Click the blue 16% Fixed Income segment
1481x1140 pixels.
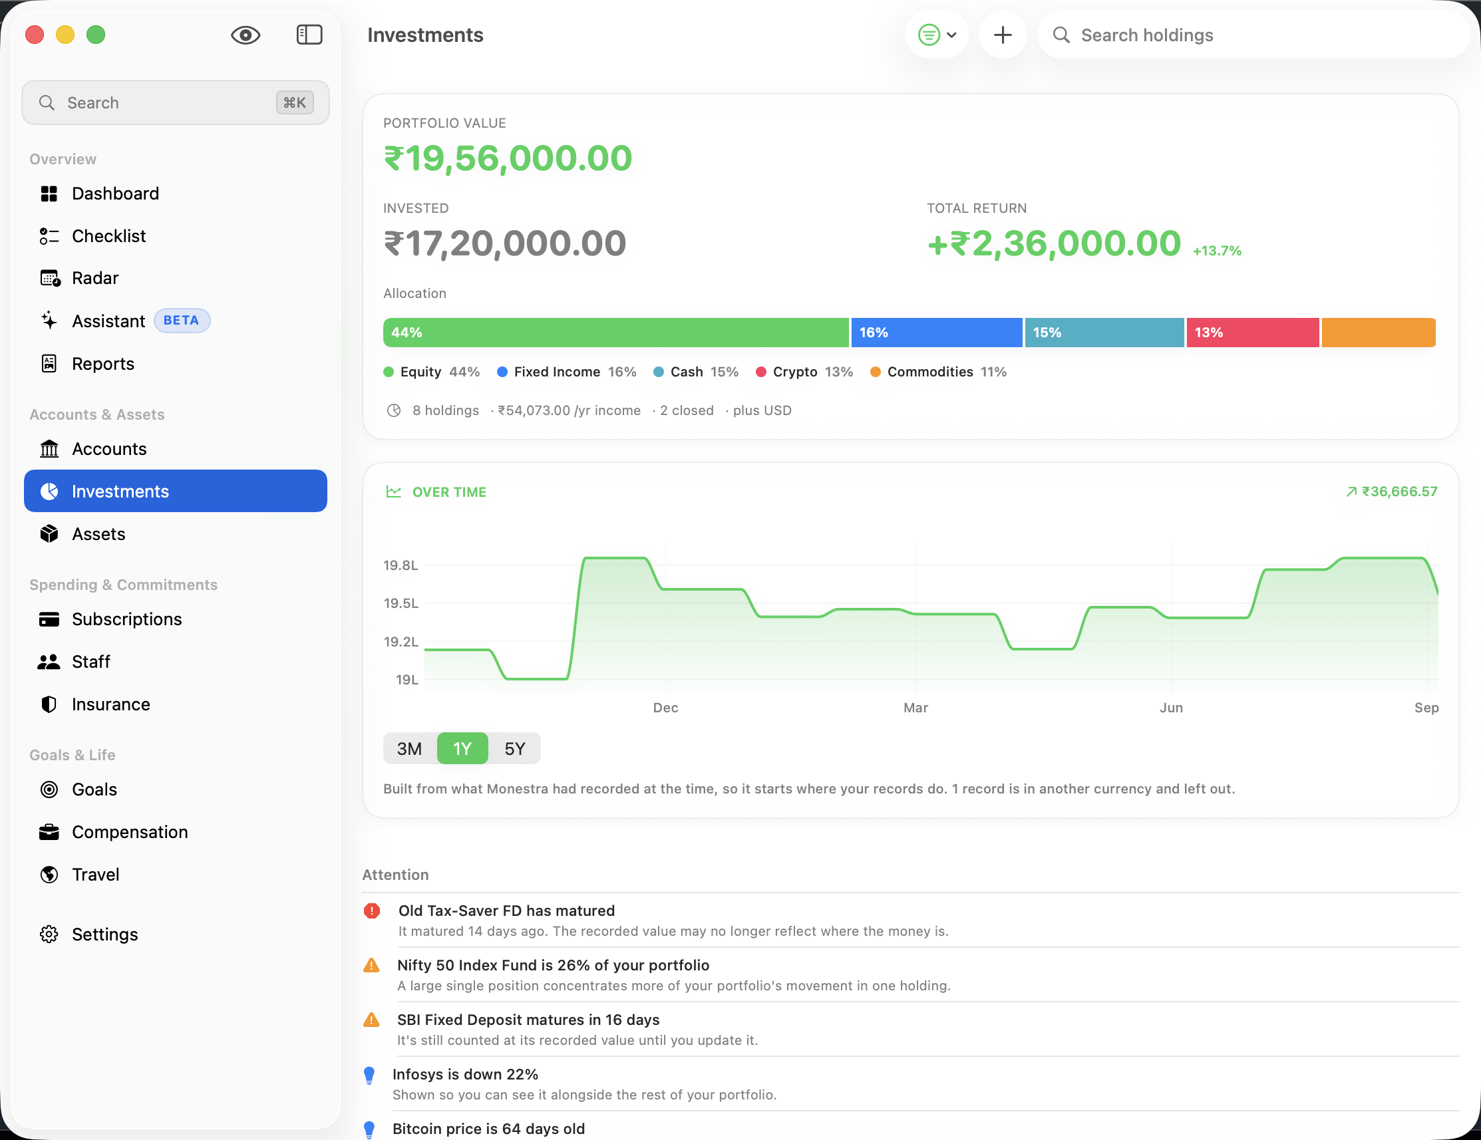click(937, 333)
